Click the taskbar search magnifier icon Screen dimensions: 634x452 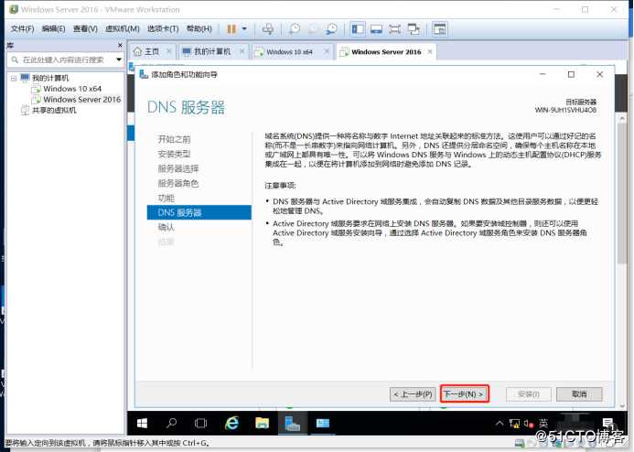click(x=171, y=424)
